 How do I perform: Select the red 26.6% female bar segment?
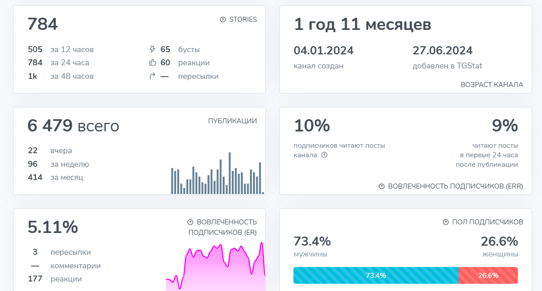488,275
